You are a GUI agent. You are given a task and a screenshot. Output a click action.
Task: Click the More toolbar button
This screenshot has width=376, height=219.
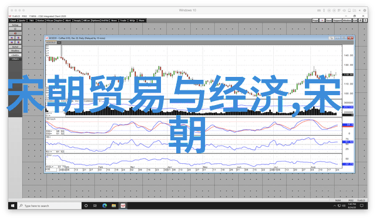click(x=142, y=21)
